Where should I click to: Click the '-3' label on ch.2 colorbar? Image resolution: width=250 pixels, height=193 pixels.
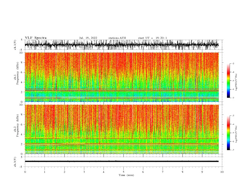coord(233,116)
